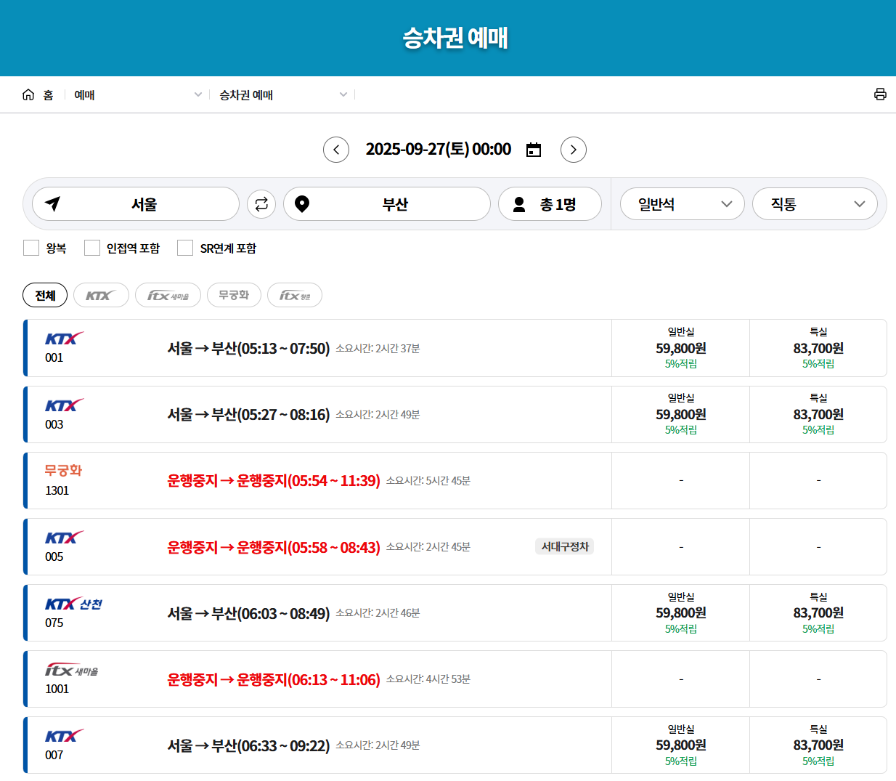The height and width of the screenshot is (781, 896).
Task: Click date text 2025-09-27(토) 00:00
Action: (x=439, y=150)
